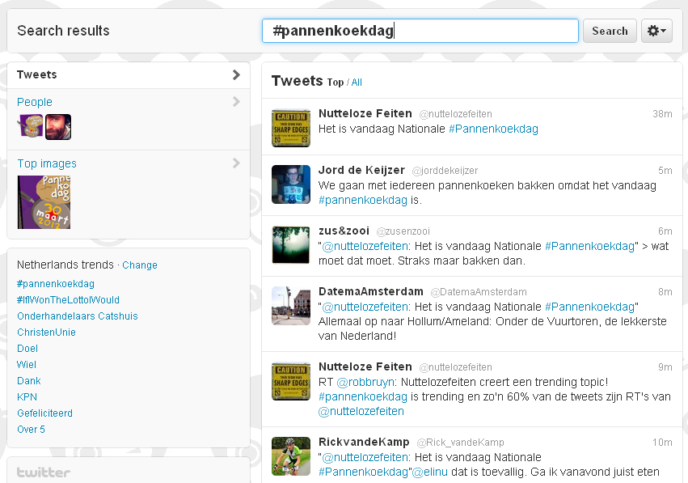Open the Onderhandelaars Catshuis trend
Screen dimensions: 688x483
tap(78, 316)
